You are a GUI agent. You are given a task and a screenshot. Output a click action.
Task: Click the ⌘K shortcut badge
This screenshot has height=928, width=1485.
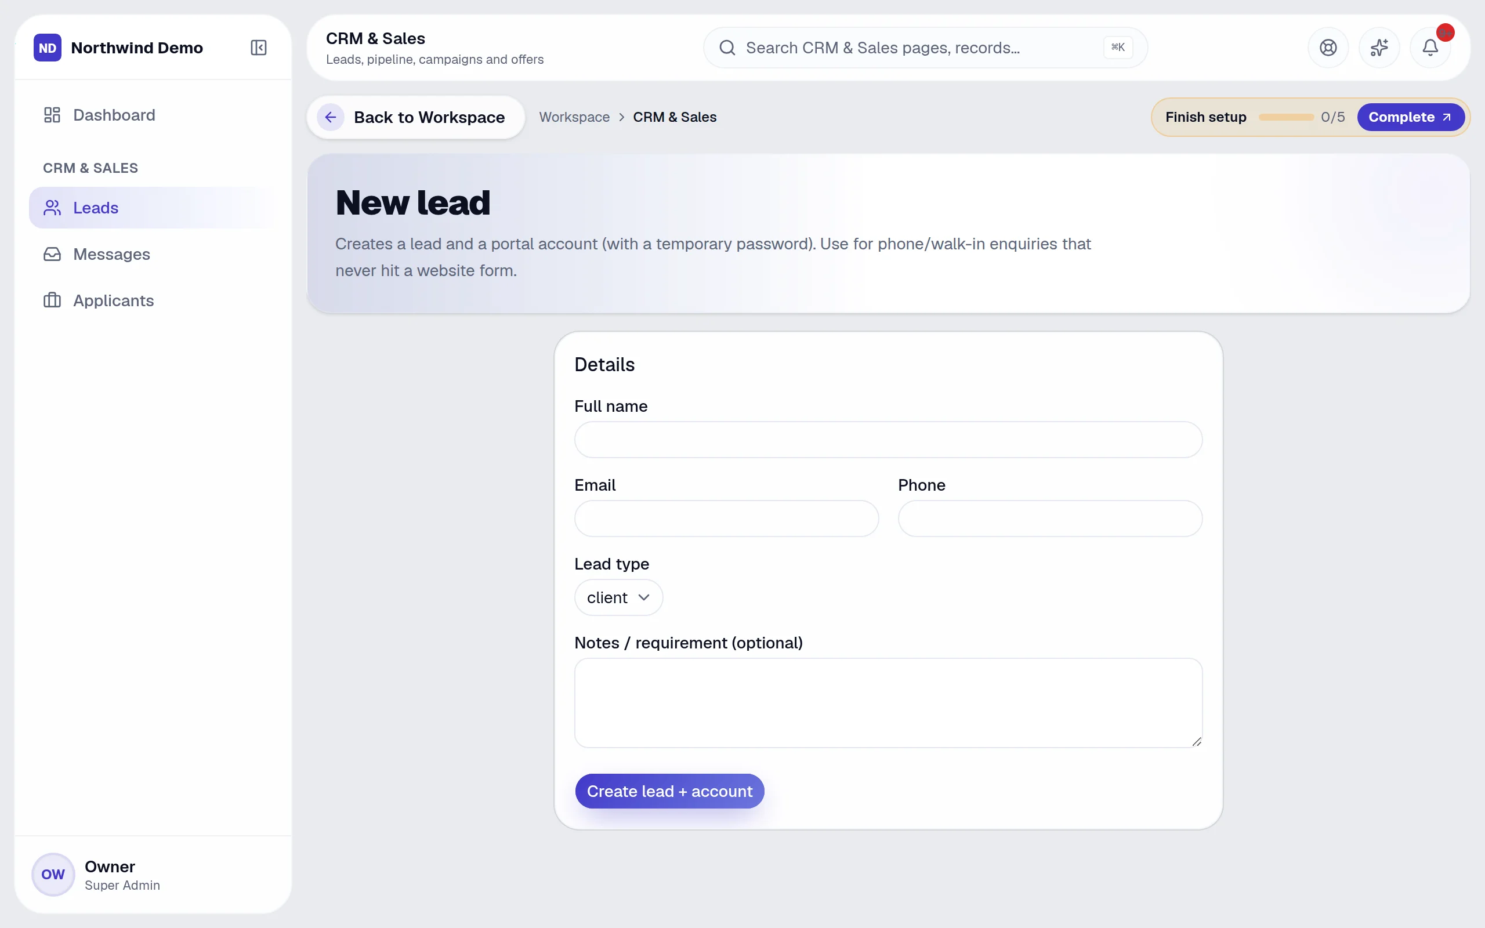click(1118, 47)
